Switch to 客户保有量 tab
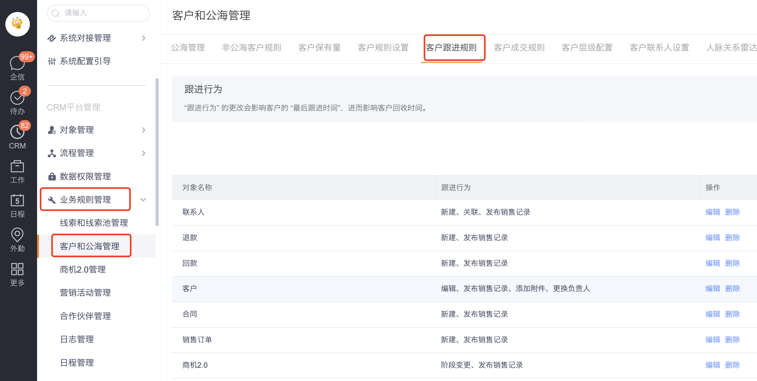The width and height of the screenshot is (757, 381). (320, 47)
